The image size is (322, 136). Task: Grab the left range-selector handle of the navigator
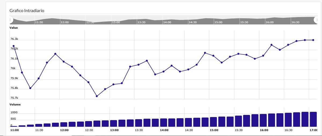point(11,20)
